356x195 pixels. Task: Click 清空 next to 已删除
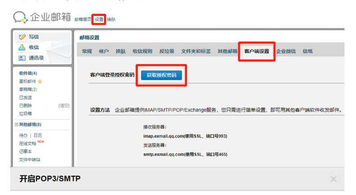click(64, 106)
